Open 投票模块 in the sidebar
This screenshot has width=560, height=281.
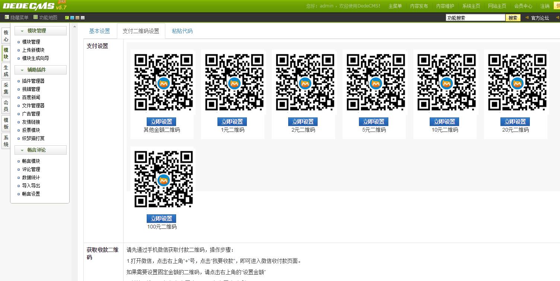pyautogui.click(x=31, y=130)
